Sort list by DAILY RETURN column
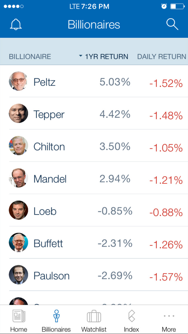The image size is (188, 334). coord(162,57)
